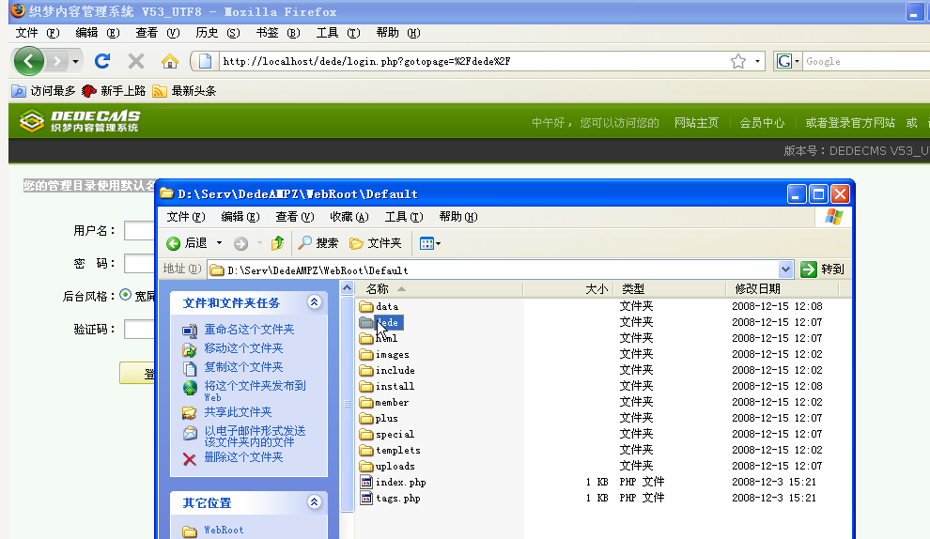Reload the page in Firefox
This screenshot has height=539, width=930.
point(102,60)
